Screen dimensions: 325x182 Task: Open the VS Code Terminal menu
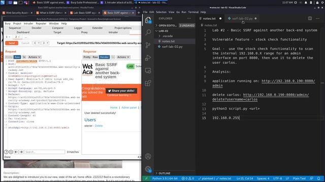click(193, 12)
